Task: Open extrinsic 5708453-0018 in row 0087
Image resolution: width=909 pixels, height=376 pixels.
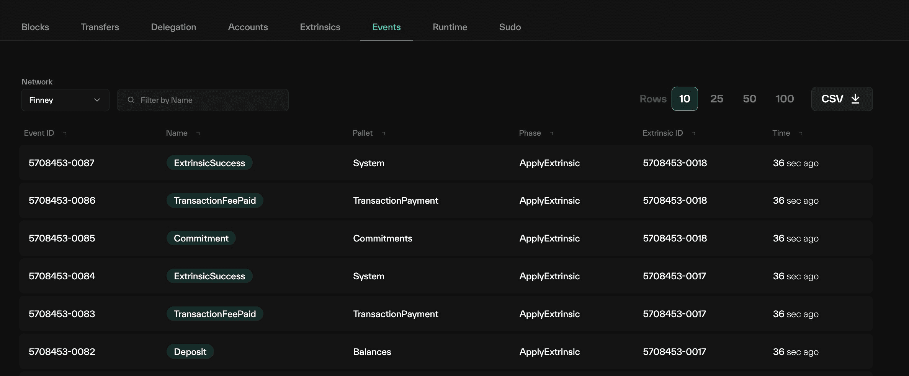Action: [x=675, y=163]
